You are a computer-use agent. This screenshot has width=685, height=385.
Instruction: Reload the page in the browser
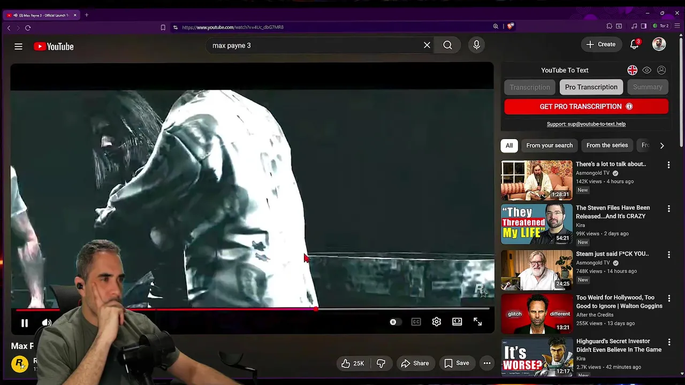tap(28, 27)
